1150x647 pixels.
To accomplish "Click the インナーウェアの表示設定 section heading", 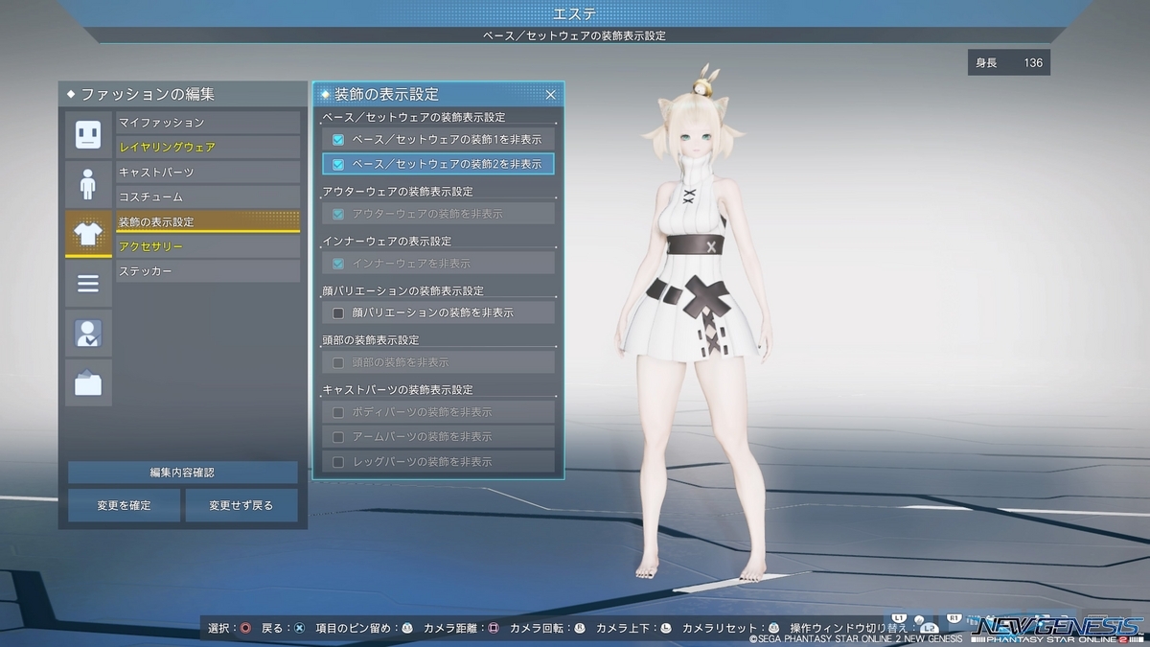I will tap(387, 241).
